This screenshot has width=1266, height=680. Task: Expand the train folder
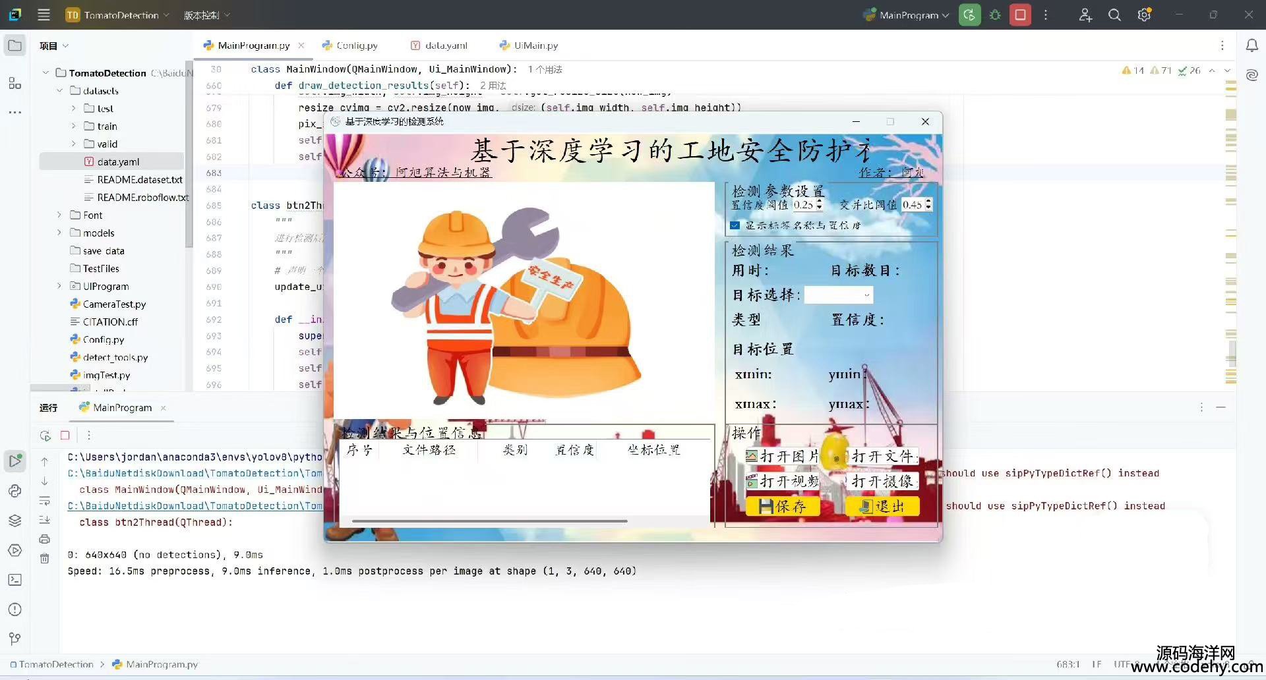coord(73,126)
